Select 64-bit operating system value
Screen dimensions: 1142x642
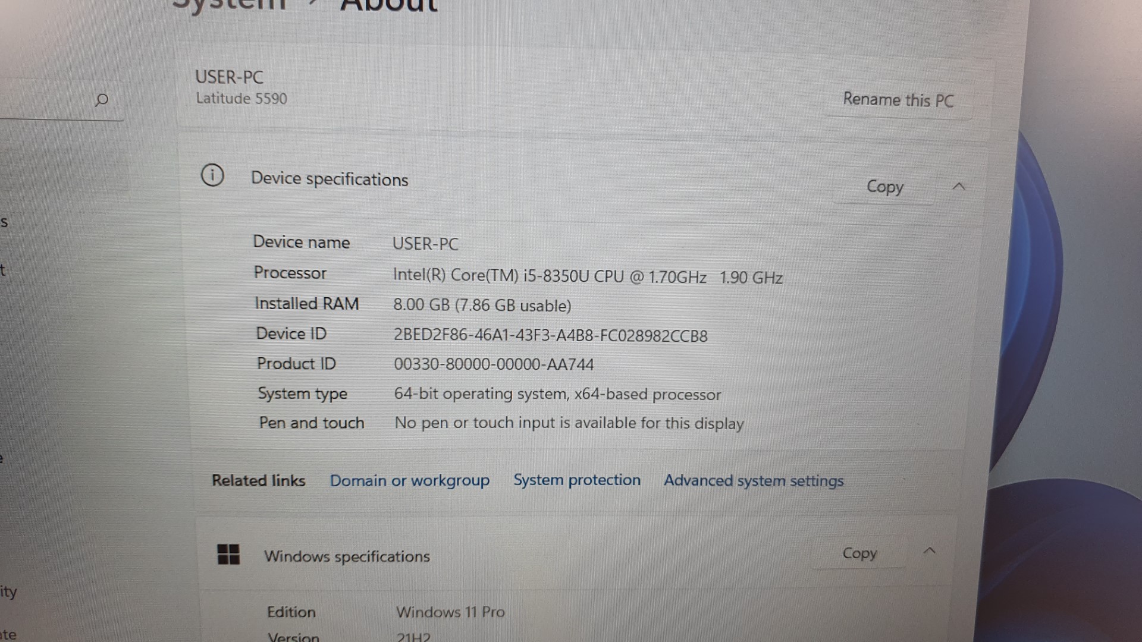click(557, 394)
